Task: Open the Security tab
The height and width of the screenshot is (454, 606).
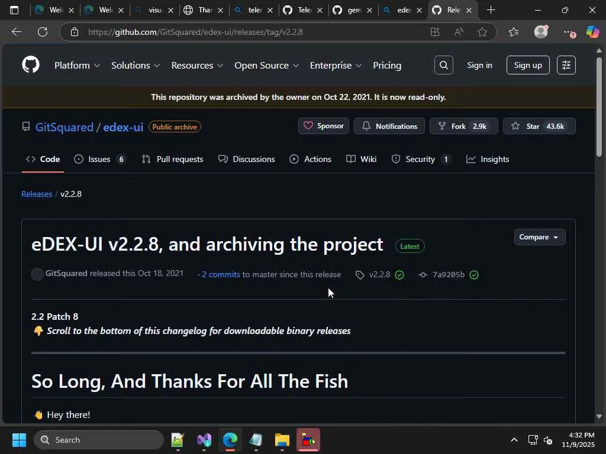Action: [421, 159]
